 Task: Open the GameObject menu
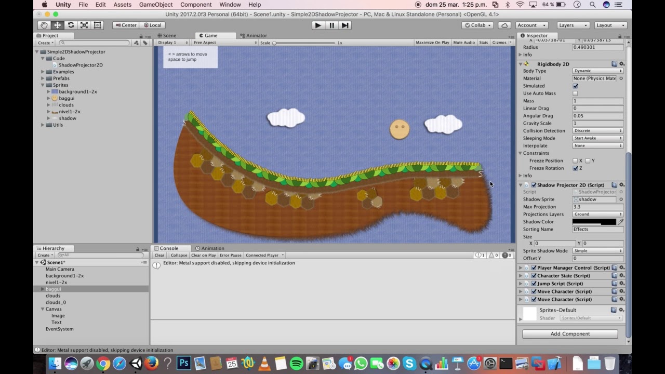click(156, 5)
